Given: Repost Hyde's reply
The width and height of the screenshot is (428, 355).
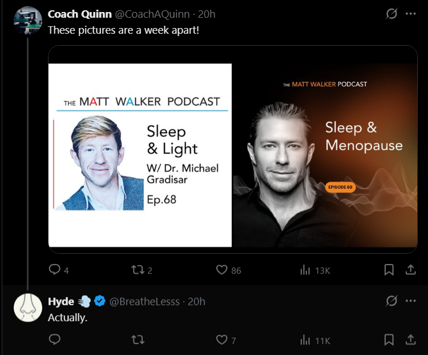Looking at the screenshot, I should tap(137, 340).
